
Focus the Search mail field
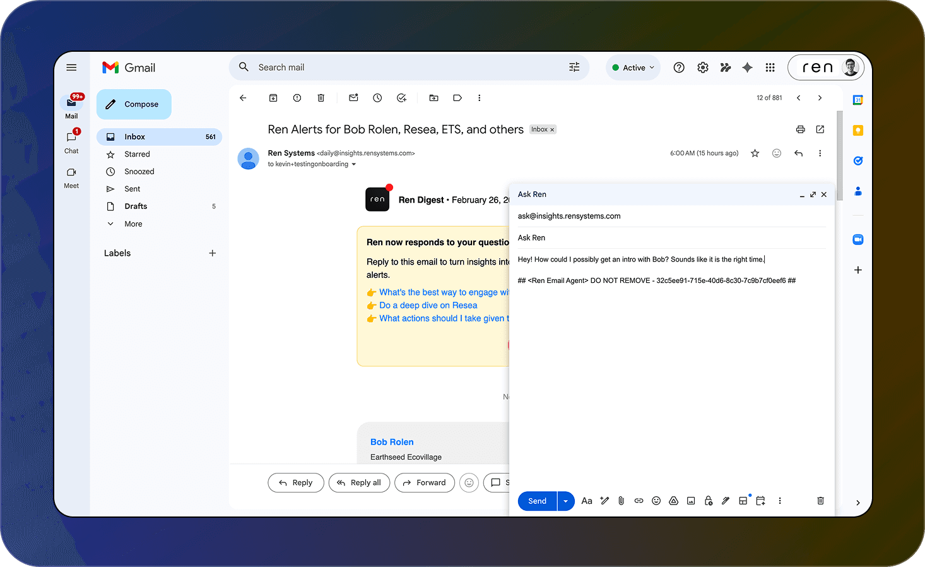[409, 68]
